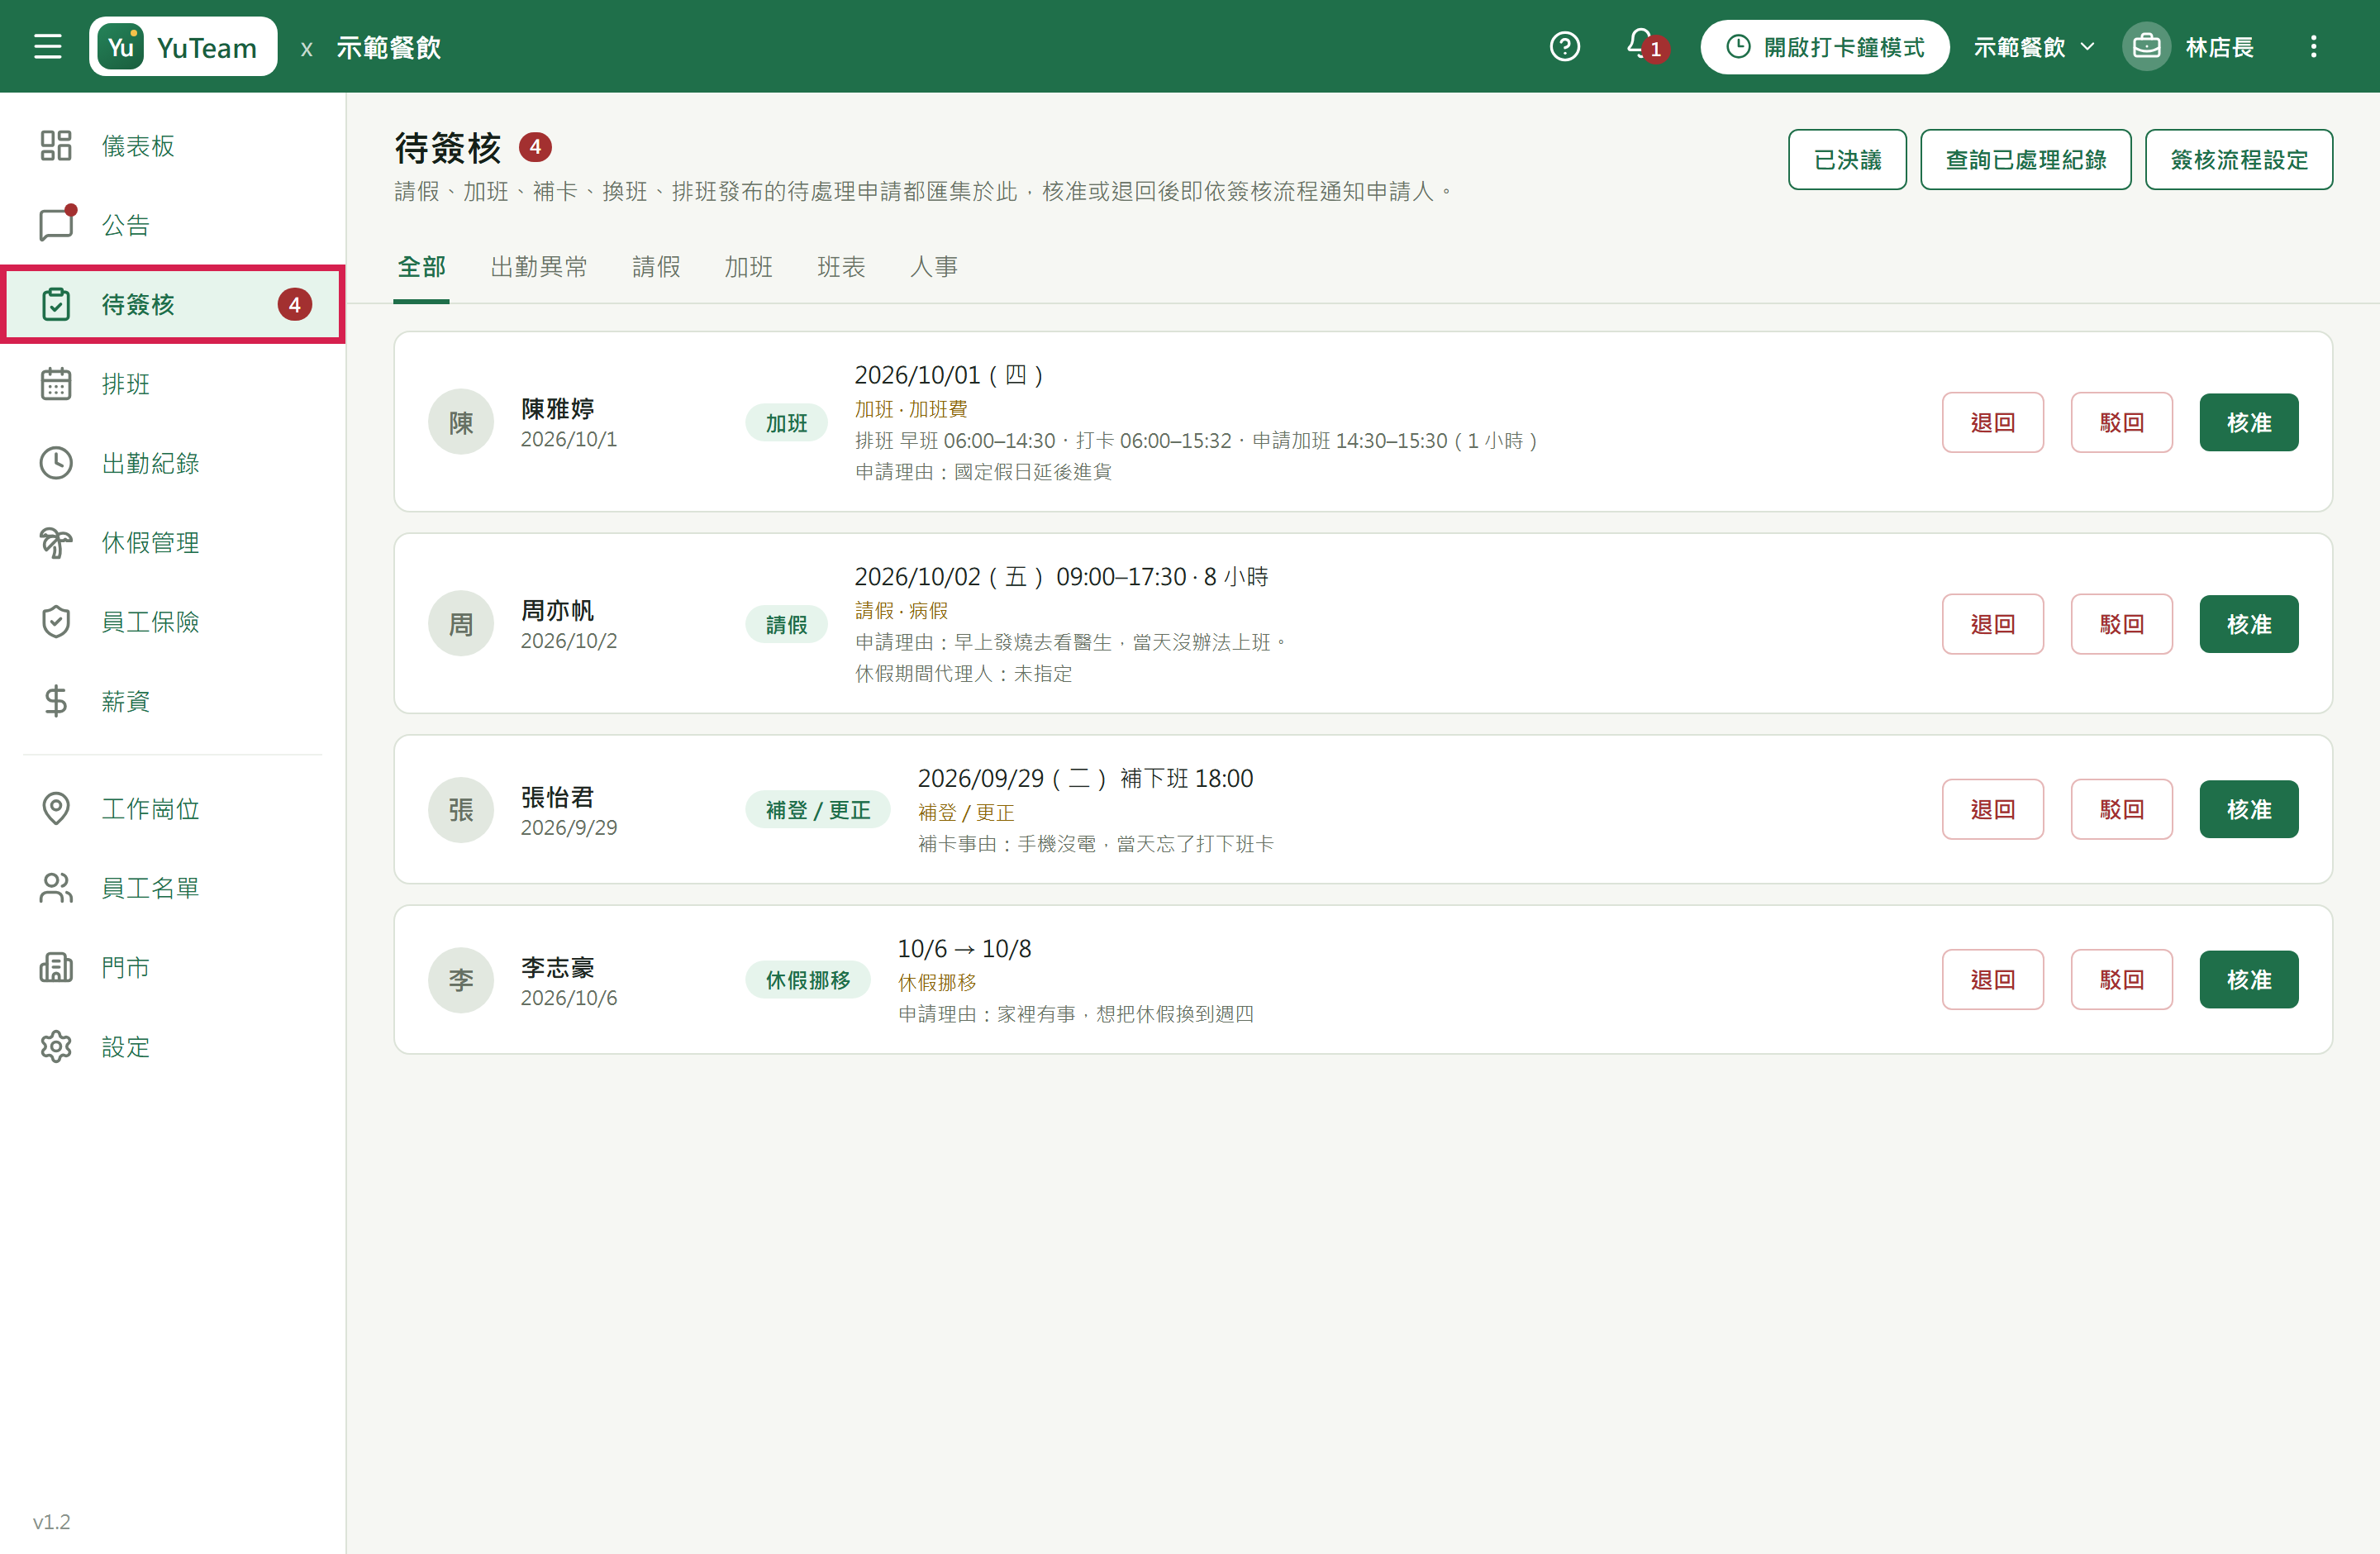
Task: Open the 待簽核 sidebar item
Action: (173, 304)
